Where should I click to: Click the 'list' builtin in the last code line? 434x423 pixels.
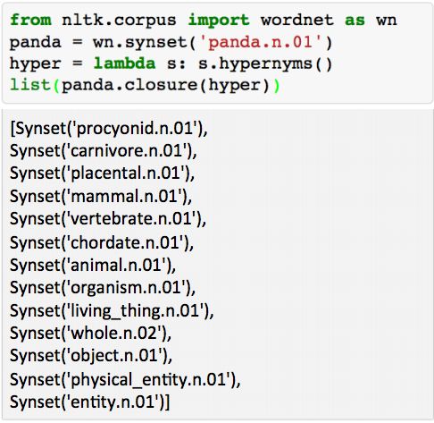[30, 85]
